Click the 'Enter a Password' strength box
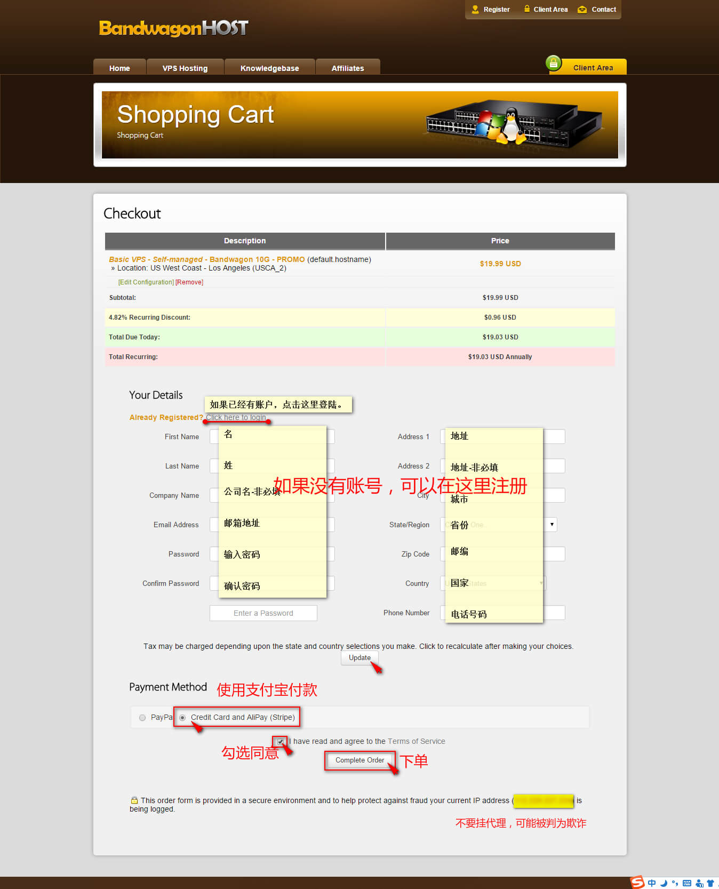This screenshot has width=719, height=889. [263, 613]
